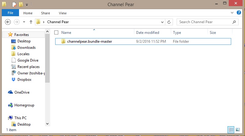This screenshot has width=245, height=136.
Task: Switch to Details view layout icon
Action: point(231,130)
